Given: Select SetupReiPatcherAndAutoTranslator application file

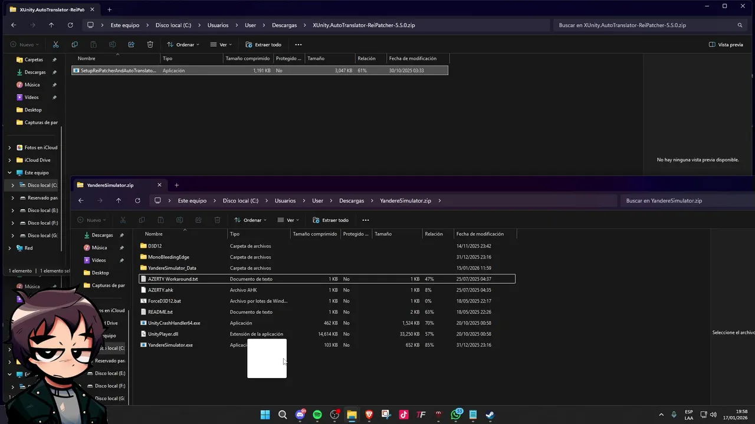Looking at the screenshot, I should (260, 70).
